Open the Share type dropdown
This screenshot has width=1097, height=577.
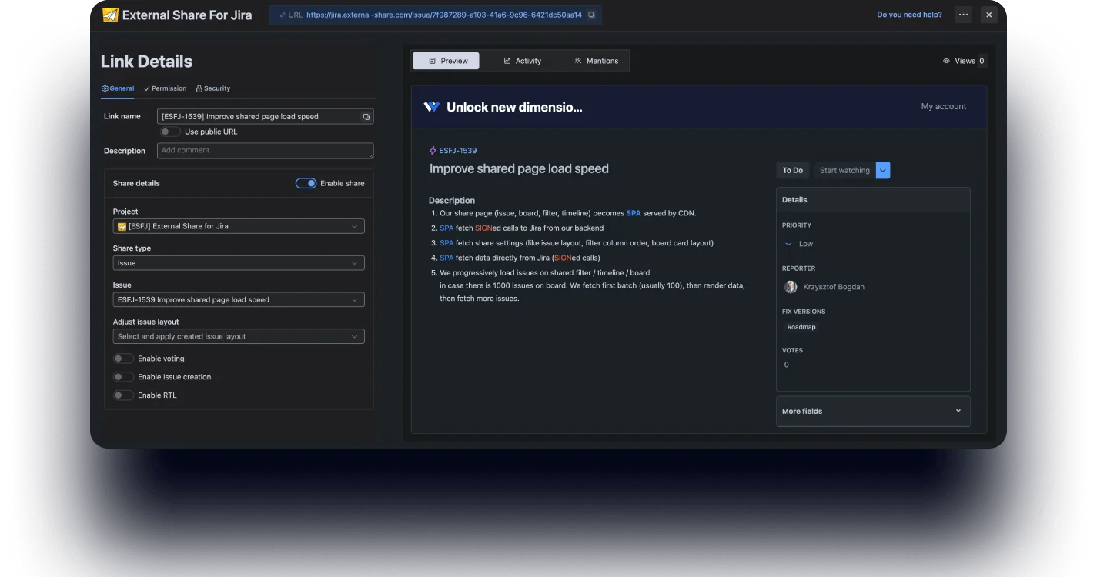click(x=239, y=263)
